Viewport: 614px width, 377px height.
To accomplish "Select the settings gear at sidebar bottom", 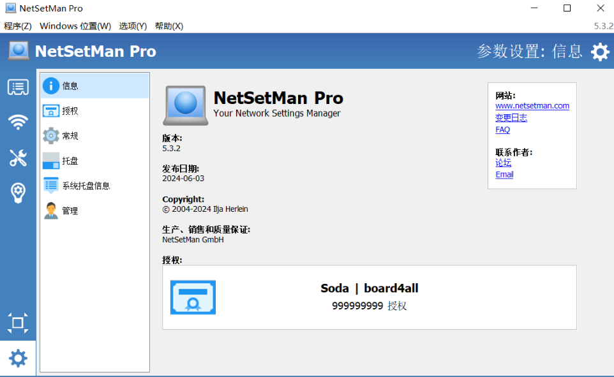I will point(18,359).
